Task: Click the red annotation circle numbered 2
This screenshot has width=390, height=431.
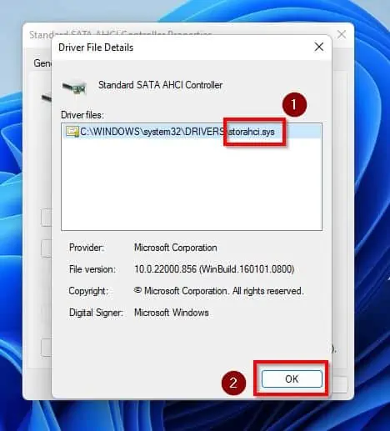Action: (x=233, y=383)
